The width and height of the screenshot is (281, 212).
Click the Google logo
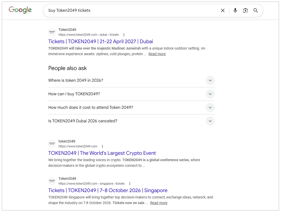[x=20, y=10]
